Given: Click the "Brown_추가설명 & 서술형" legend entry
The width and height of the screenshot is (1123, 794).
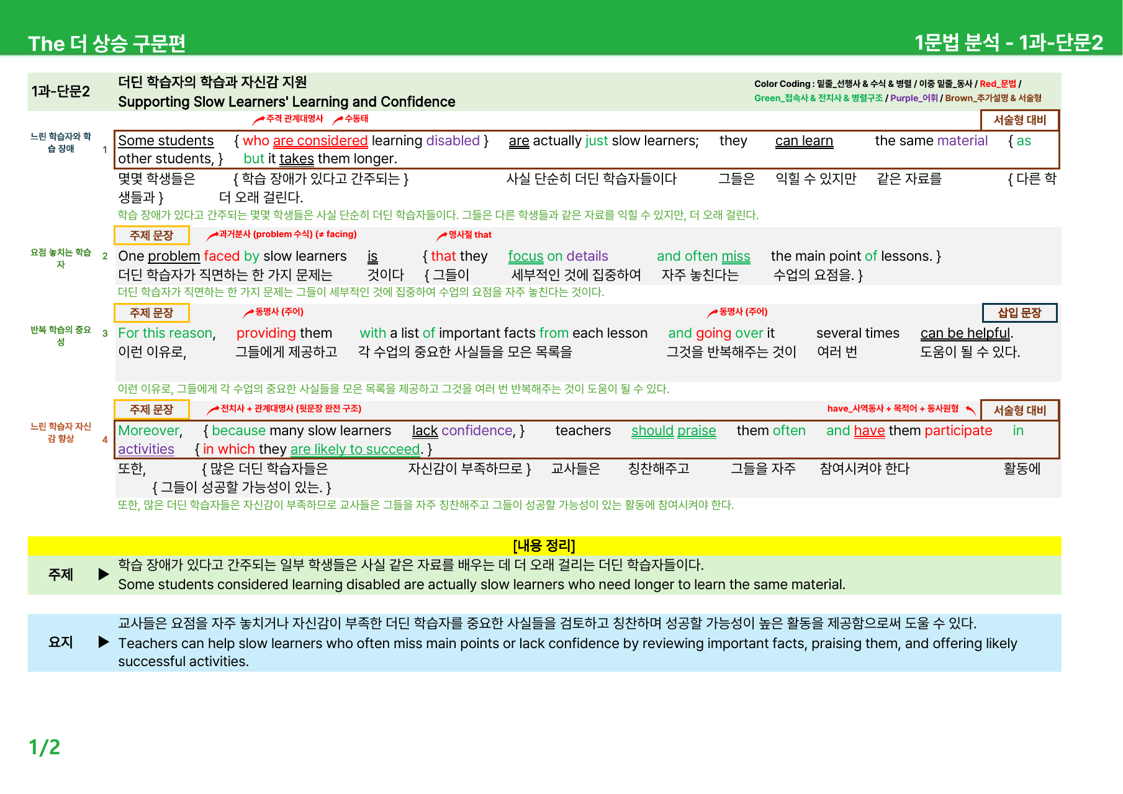Looking at the screenshot, I should (x=993, y=98).
